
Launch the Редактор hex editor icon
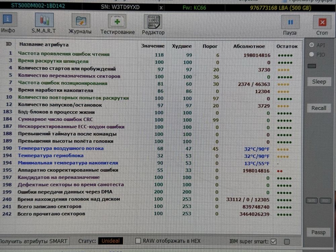[153, 22]
